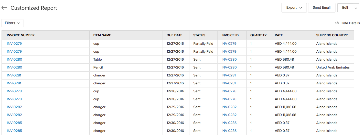Sort by the Due Date column header
The width and height of the screenshot is (364, 135).
174,35
